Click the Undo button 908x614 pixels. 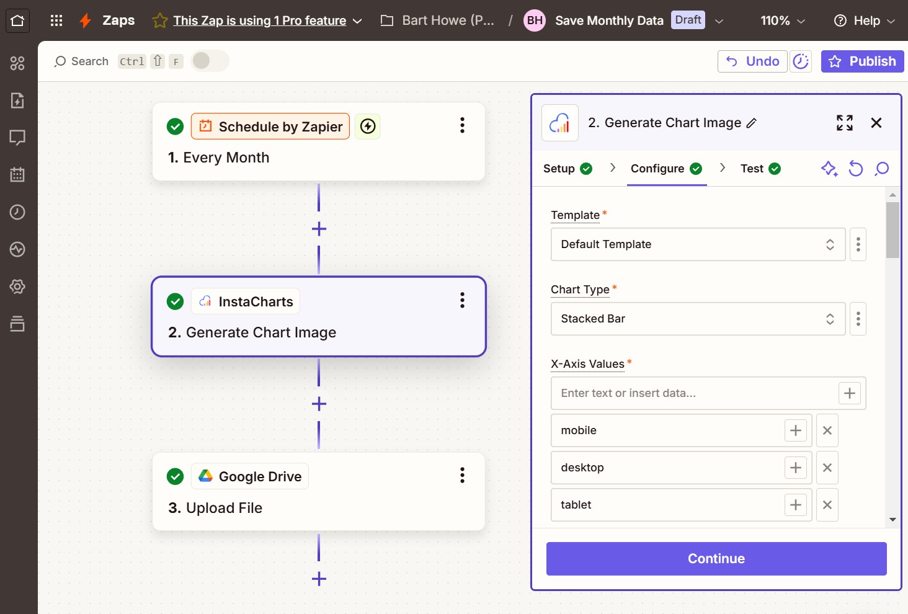pos(752,61)
